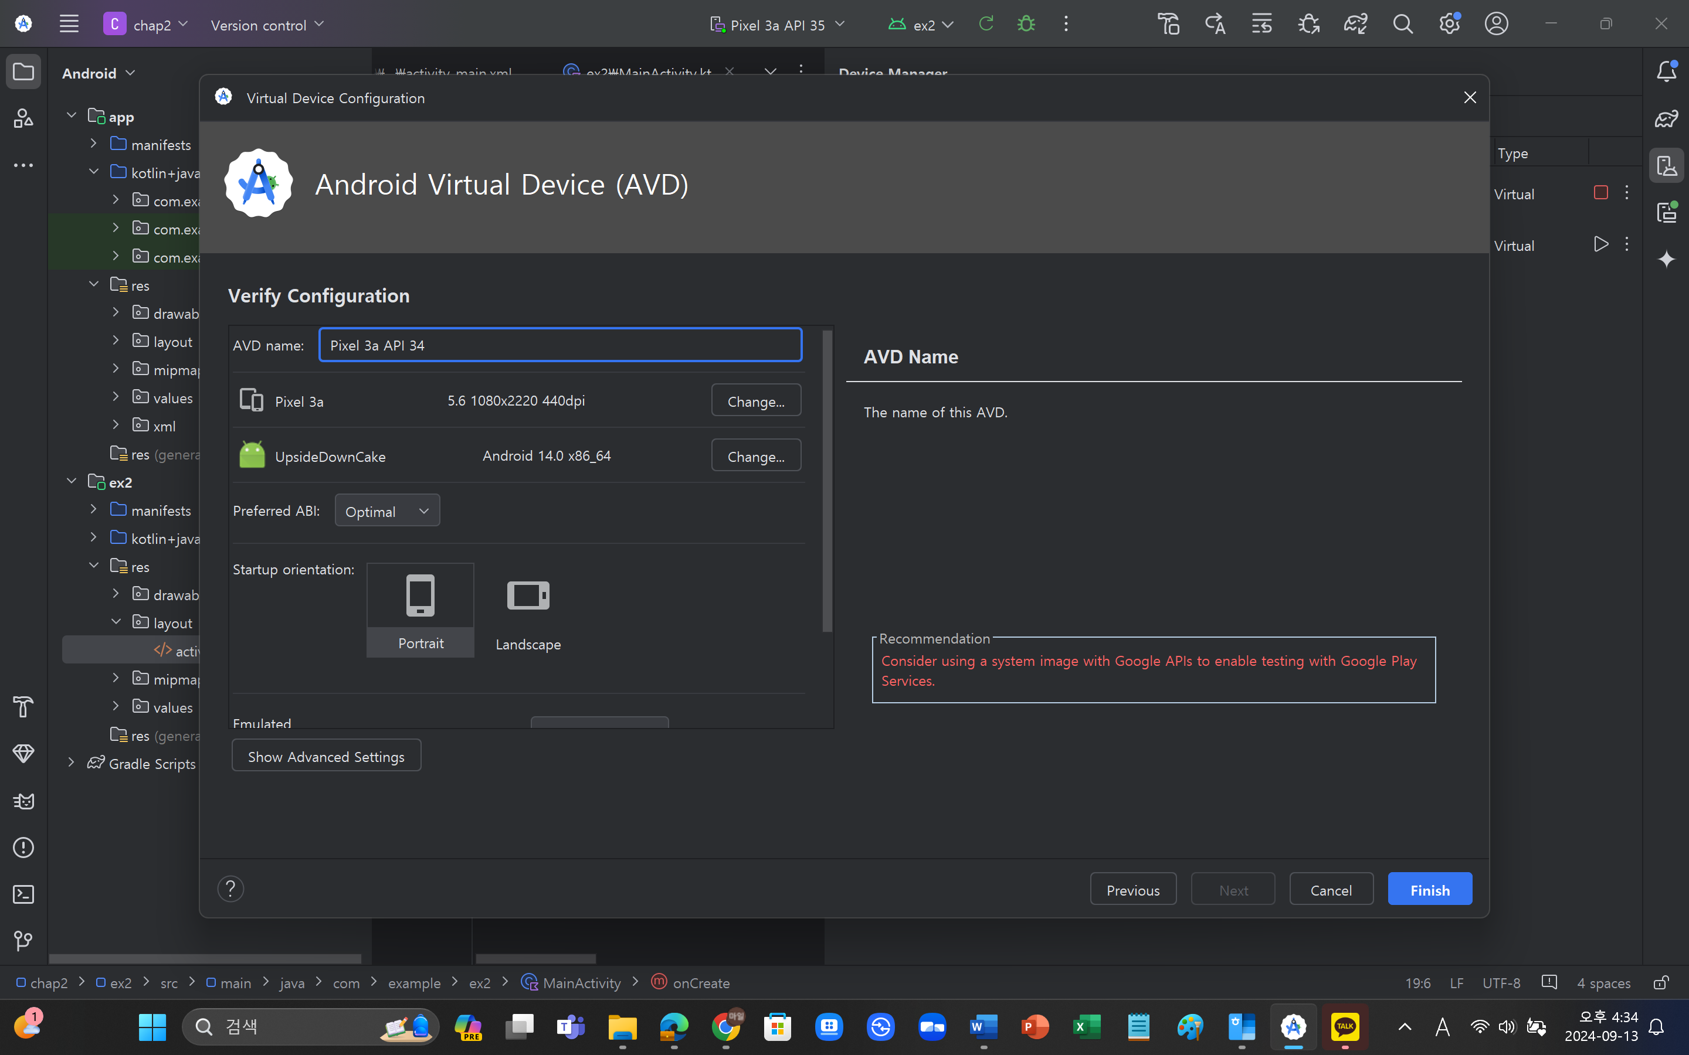Click Sync Project with Gradle elephant icon
The height and width of the screenshot is (1055, 1689).
[x=1355, y=25]
